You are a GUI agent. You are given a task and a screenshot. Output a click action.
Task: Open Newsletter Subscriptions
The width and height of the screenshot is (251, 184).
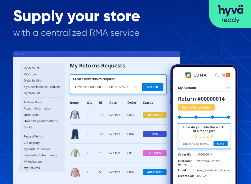[40, 155]
